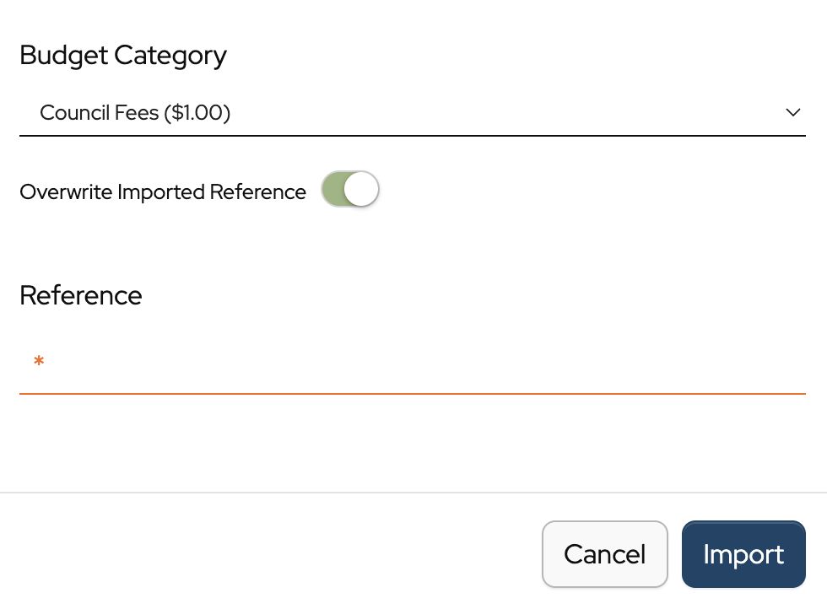
Task: Click the Reference heading label
Action: point(81,295)
